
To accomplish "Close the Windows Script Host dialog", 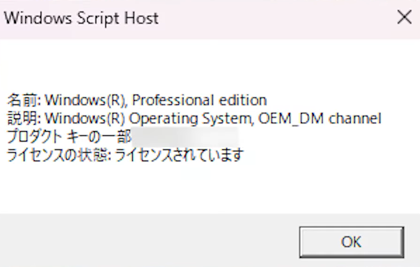I will 404,18.
